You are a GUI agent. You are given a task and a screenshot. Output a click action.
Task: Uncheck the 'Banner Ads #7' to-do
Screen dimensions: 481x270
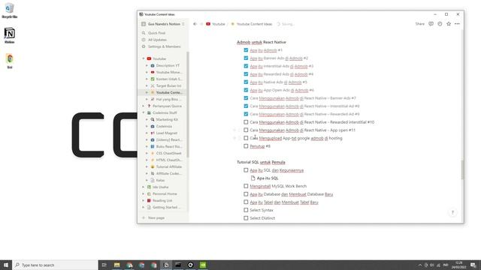click(246, 98)
